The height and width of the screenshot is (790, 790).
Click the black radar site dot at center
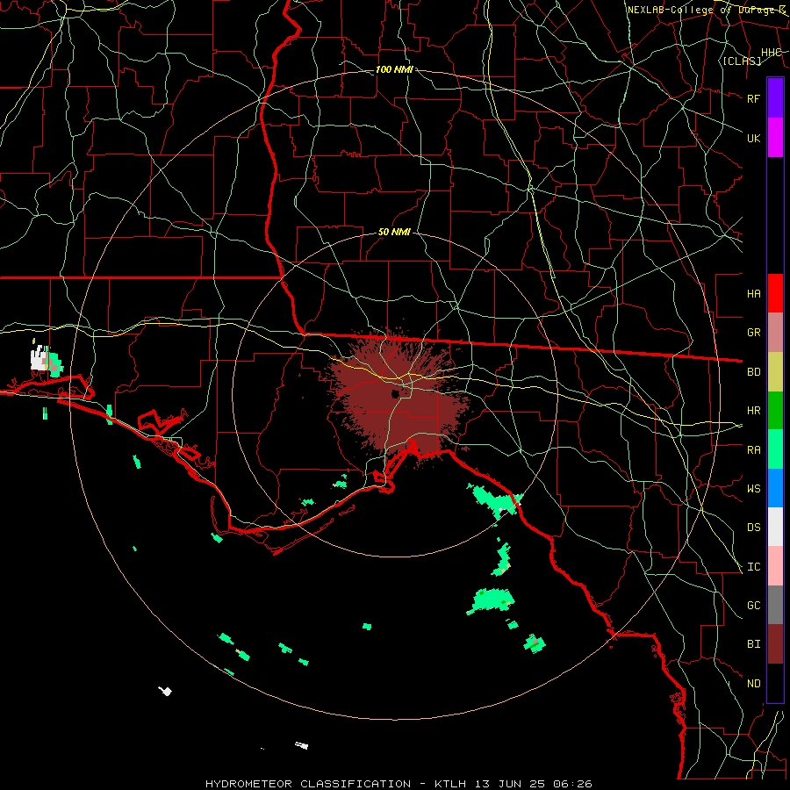(x=396, y=394)
